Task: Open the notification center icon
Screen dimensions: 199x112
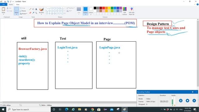Action: coord(195,110)
